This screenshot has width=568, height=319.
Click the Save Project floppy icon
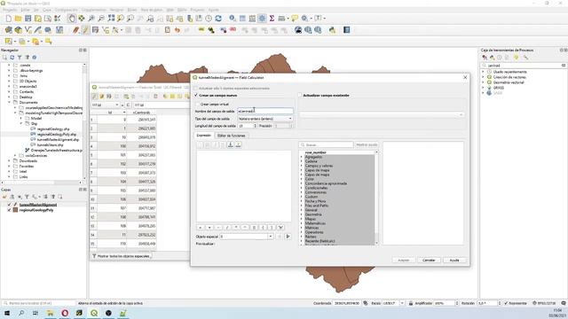click(x=28, y=19)
